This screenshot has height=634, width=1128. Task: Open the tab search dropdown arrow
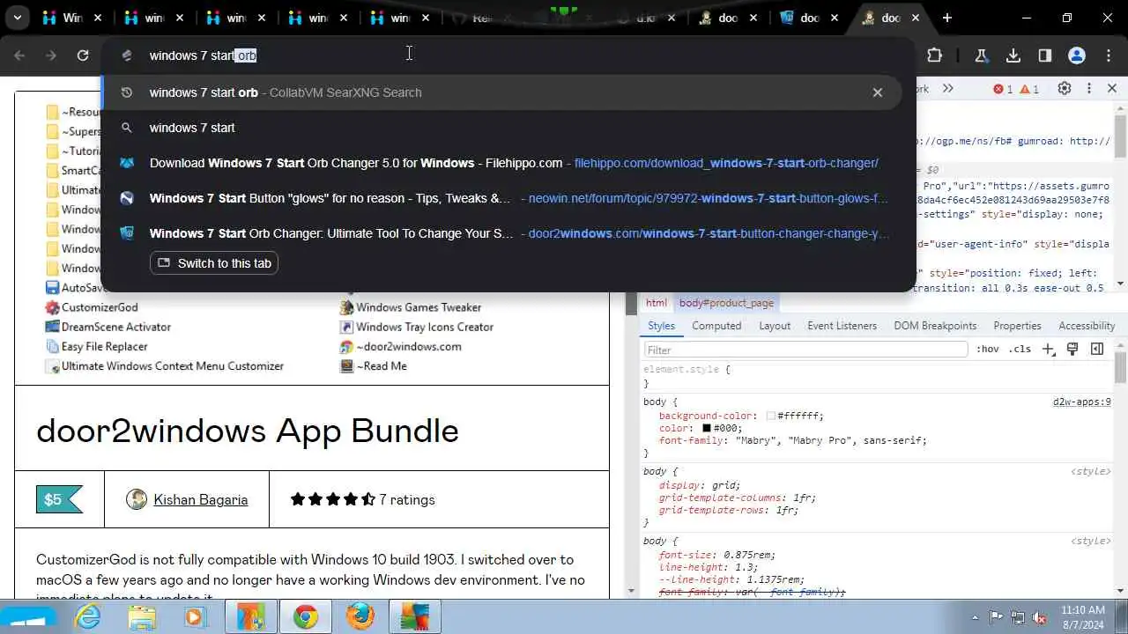click(17, 18)
